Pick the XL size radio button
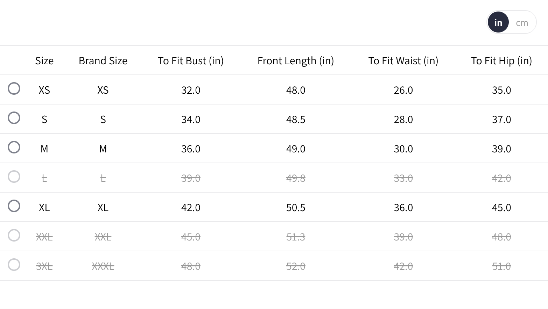 (x=14, y=206)
